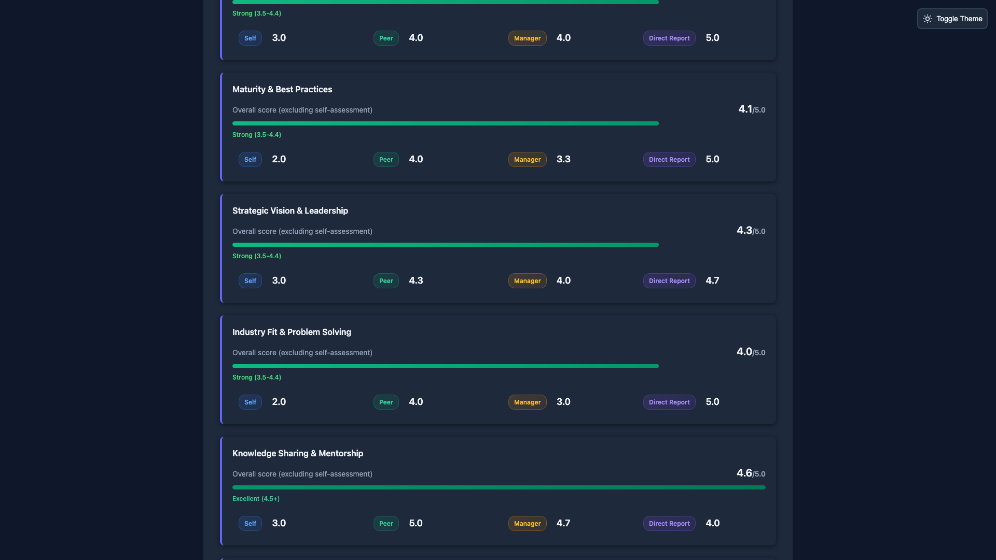Click the Industry Fit & Problem Solving heading
The width and height of the screenshot is (996, 560).
(292, 332)
